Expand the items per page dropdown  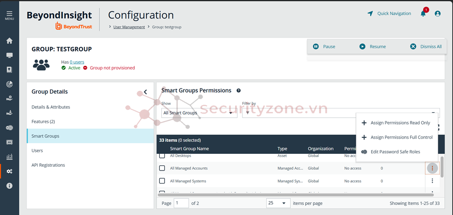click(278, 203)
